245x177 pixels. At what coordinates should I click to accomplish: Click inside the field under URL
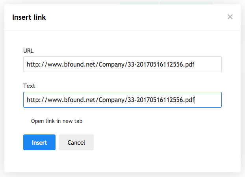point(122,64)
